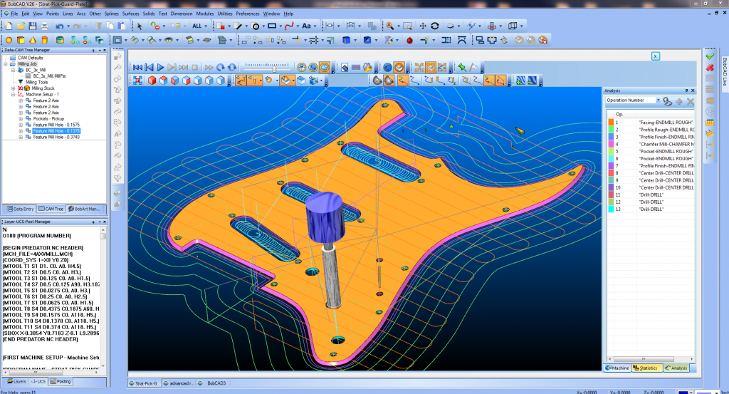Image resolution: width=729 pixels, height=394 pixels.
Task: Click the New file icon
Action: coord(9,26)
